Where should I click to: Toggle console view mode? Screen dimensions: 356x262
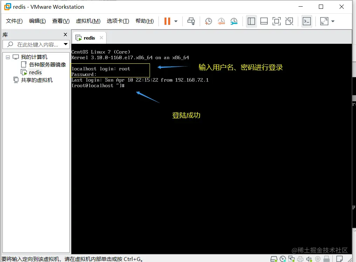(x=307, y=21)
